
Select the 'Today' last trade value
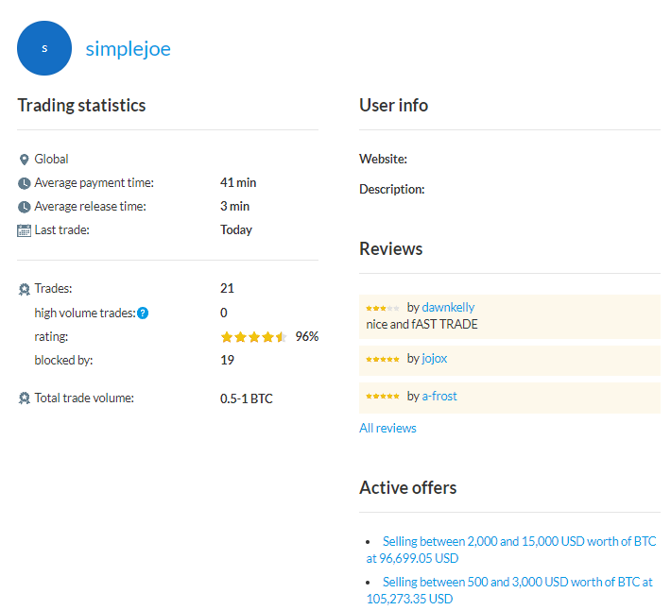(x=236, y=230)
